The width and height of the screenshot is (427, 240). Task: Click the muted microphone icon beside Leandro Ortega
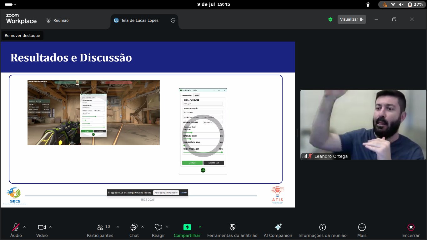tap(310, 156)
